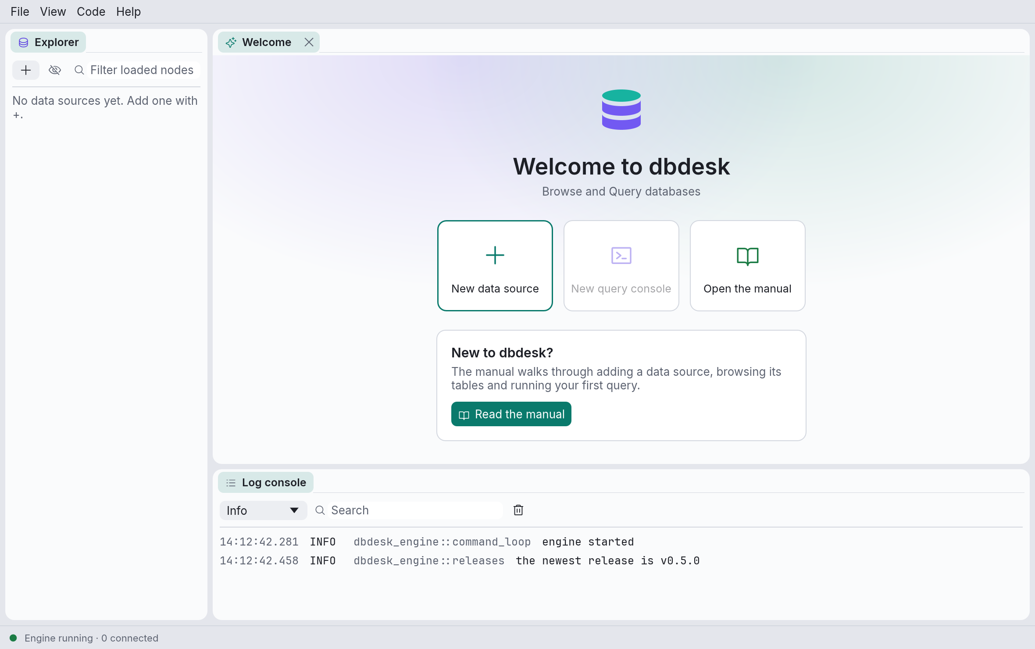Click the green engine status dot

[13, 638]
